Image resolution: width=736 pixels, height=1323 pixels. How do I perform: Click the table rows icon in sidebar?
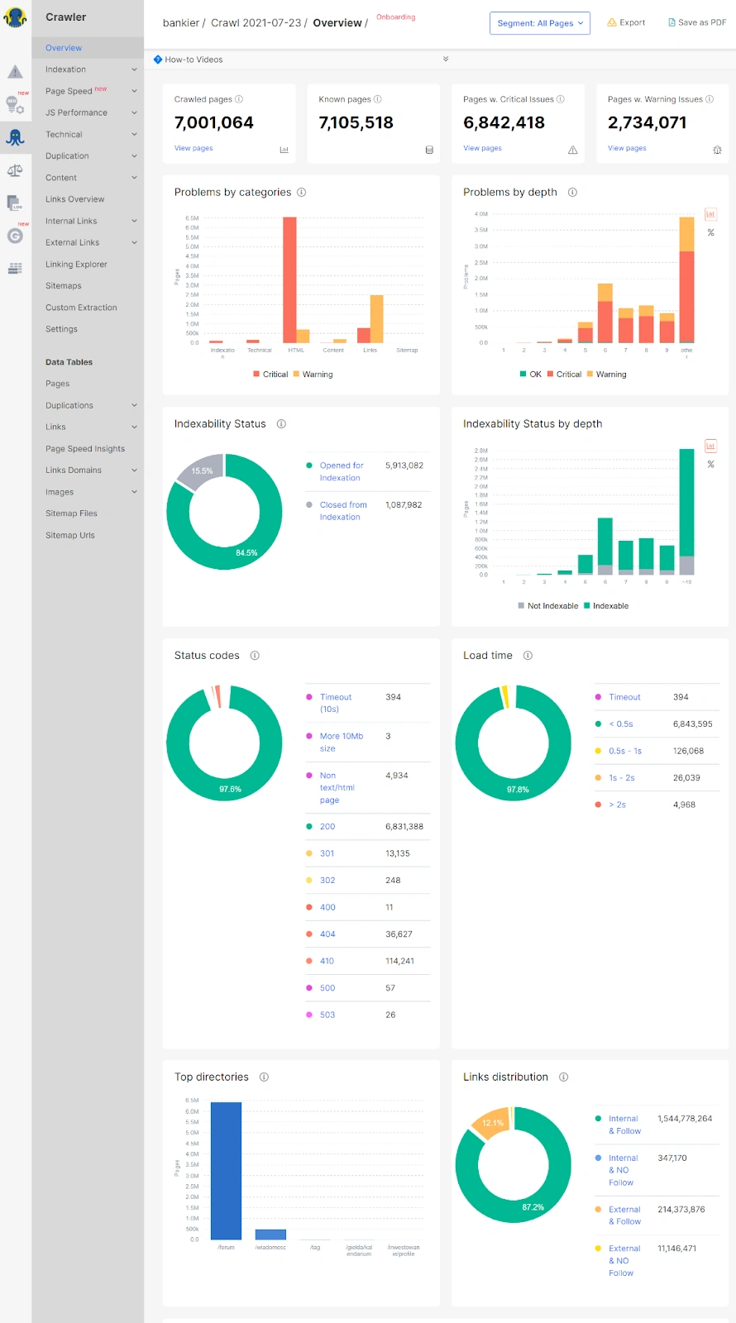15,268
